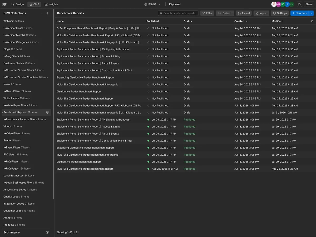
Task: Click the KN collaborator avatar
Action: (x=292, y=4)
